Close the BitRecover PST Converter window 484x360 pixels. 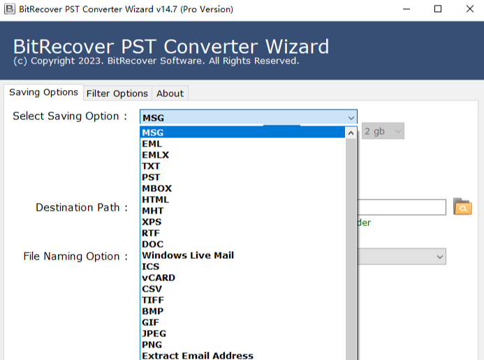coord(470,9)
